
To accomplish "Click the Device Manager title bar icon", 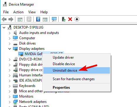I will pos(5,4).
